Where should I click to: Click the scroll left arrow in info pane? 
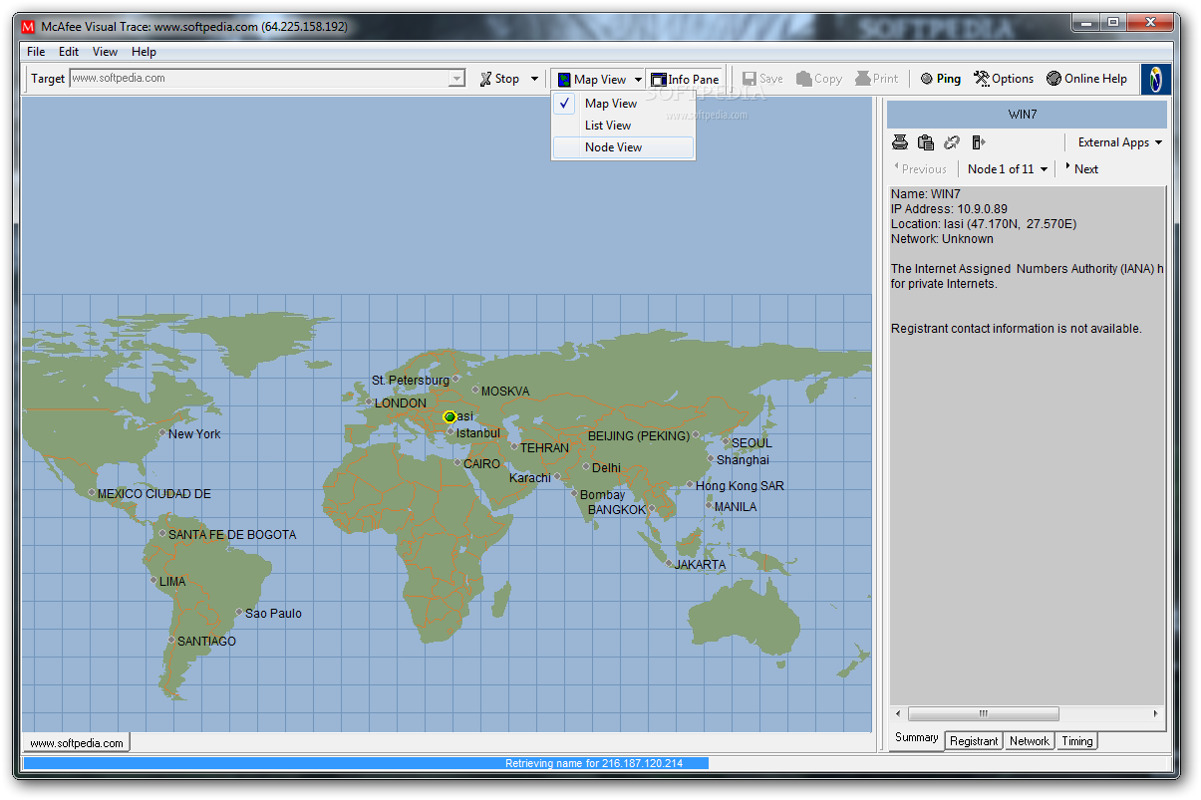click(x=899, y=713)
